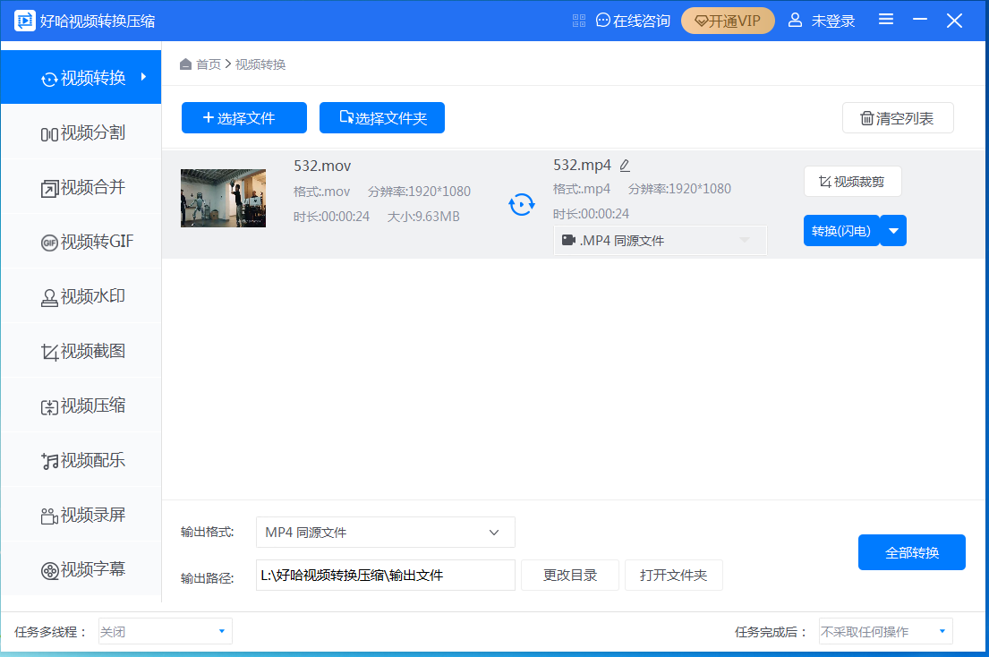Open the hamburger menu at top right
The image size is (989, 657).
click(x=885, y=19)
